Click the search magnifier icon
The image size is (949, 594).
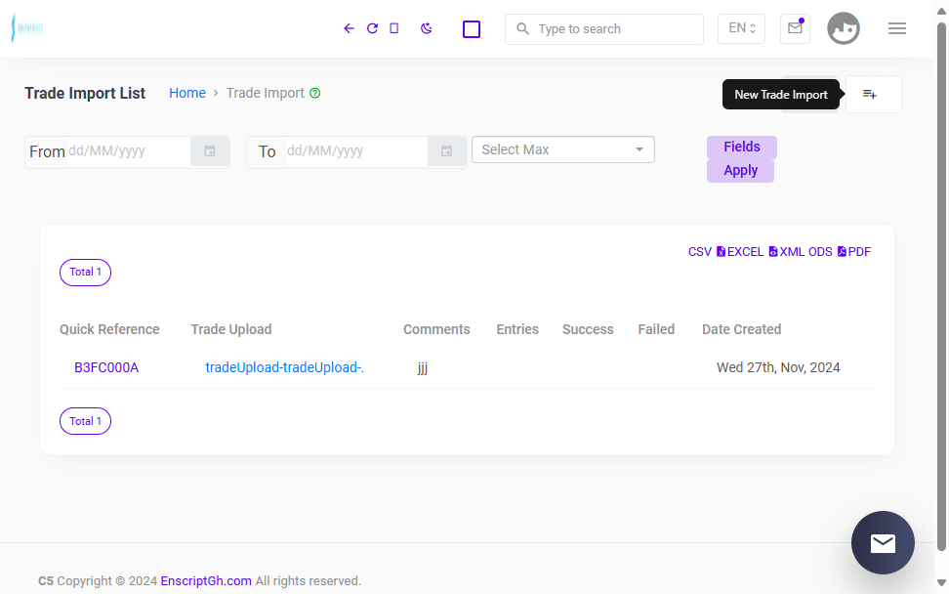(523, 28)
